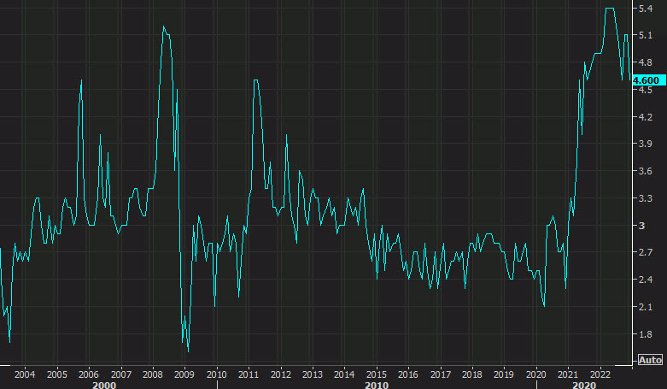Click the 5.4 y-axis value

tap(646, 8)
